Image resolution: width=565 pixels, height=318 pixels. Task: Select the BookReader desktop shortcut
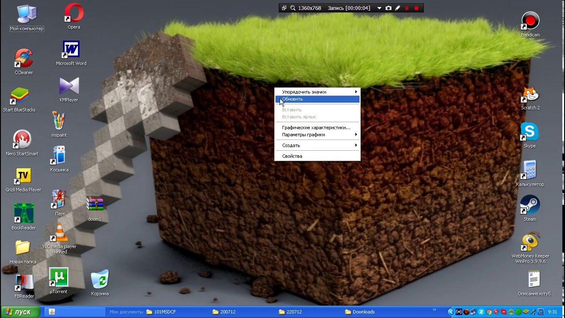coord(24,217)
